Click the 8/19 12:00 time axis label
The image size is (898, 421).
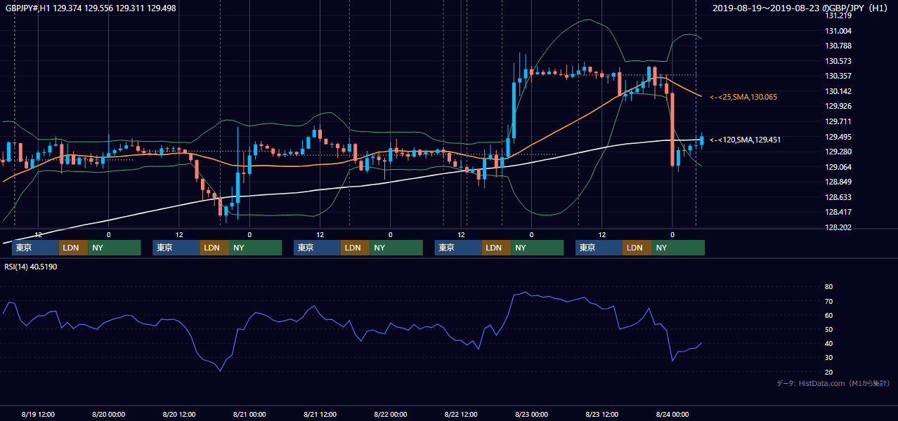(x=38, y=414)
